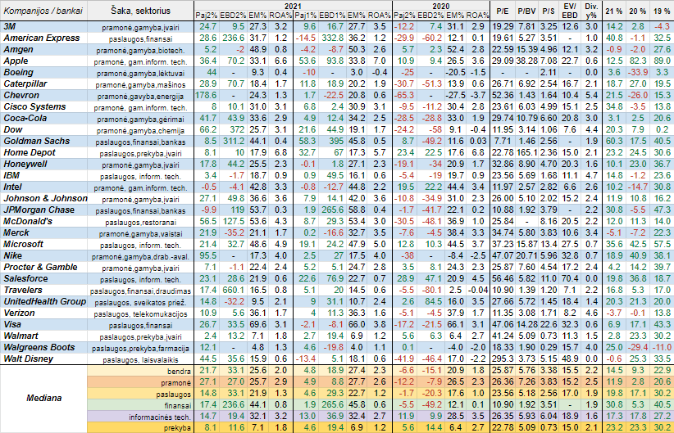Select the 20 % column header
The image size is (674, 433).
click(x=637, y=11)
